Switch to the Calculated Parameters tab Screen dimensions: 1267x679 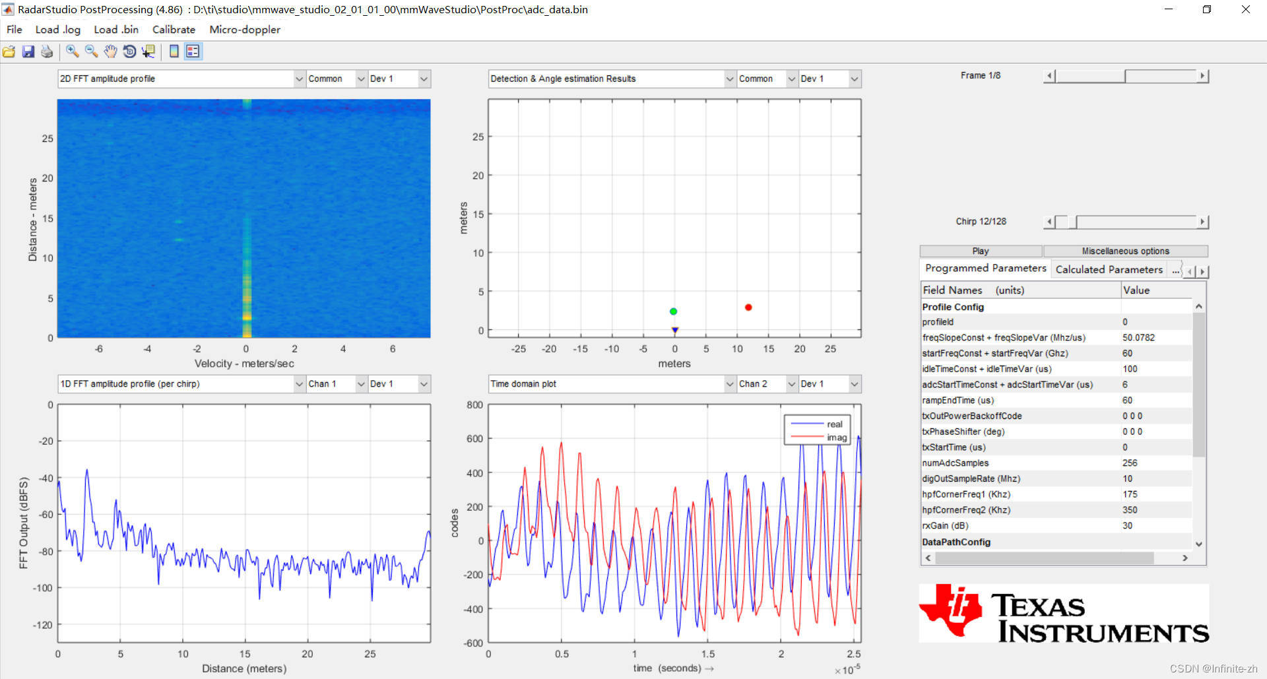(1109, 269)
